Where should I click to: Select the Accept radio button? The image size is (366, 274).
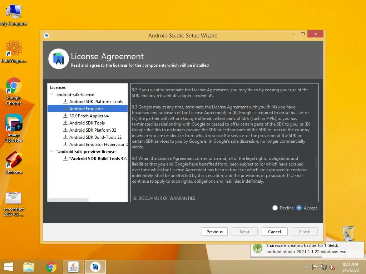pos(299,208)
